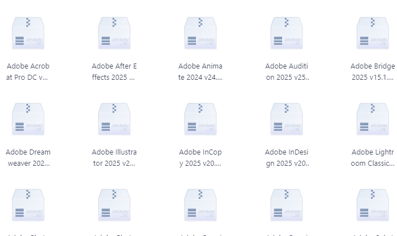The height and width of the screenshot is (236, 397).
Task: Click the "Adobe Audition 2025" file name text
Action: coord(287,72)
